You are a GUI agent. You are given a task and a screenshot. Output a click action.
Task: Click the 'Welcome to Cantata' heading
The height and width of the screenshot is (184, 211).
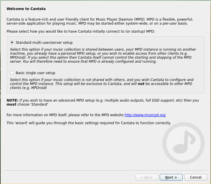click(26, 9)
